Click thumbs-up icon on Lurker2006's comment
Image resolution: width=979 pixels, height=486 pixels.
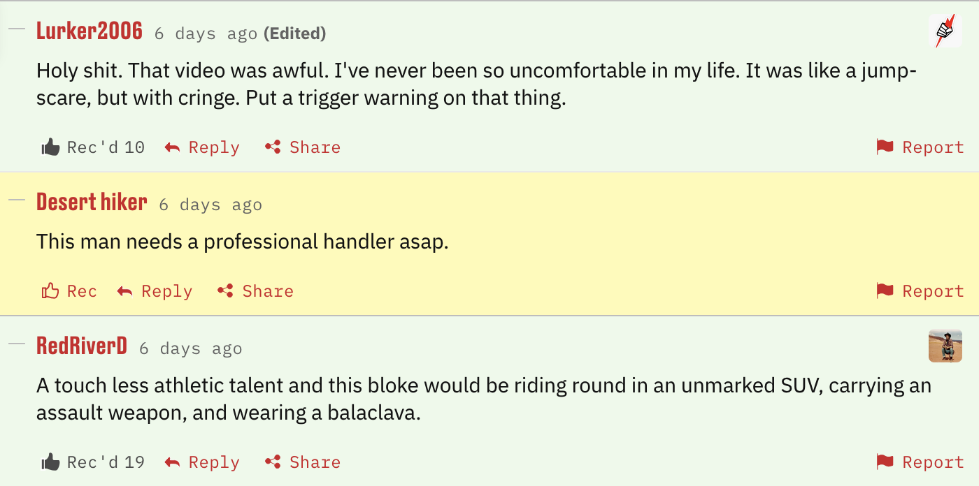click(x=50, y=147)
